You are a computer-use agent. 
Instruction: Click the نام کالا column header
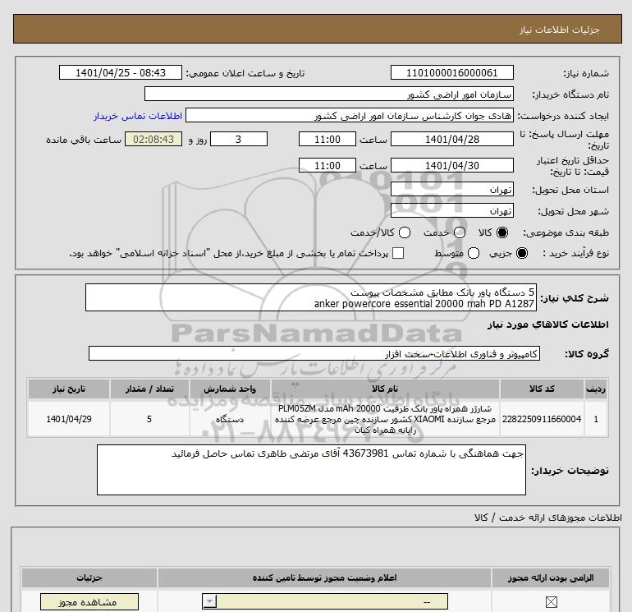coord(385,389)
